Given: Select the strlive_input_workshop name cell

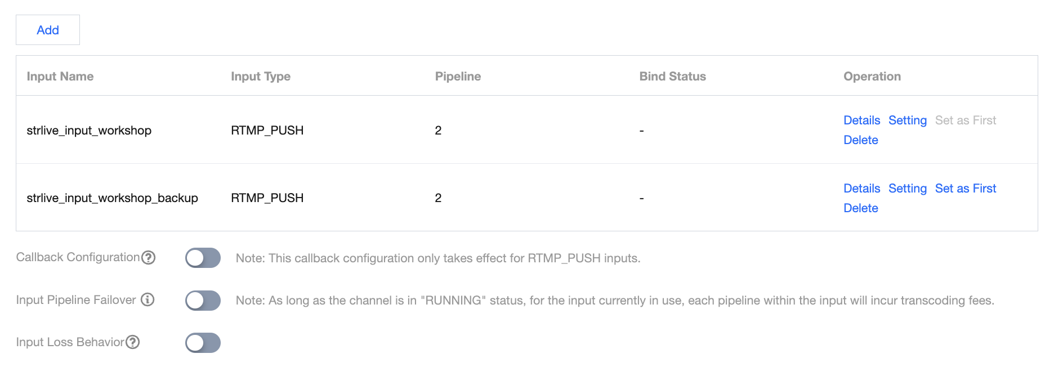Looking at the screenshot, I should point(89,131).
